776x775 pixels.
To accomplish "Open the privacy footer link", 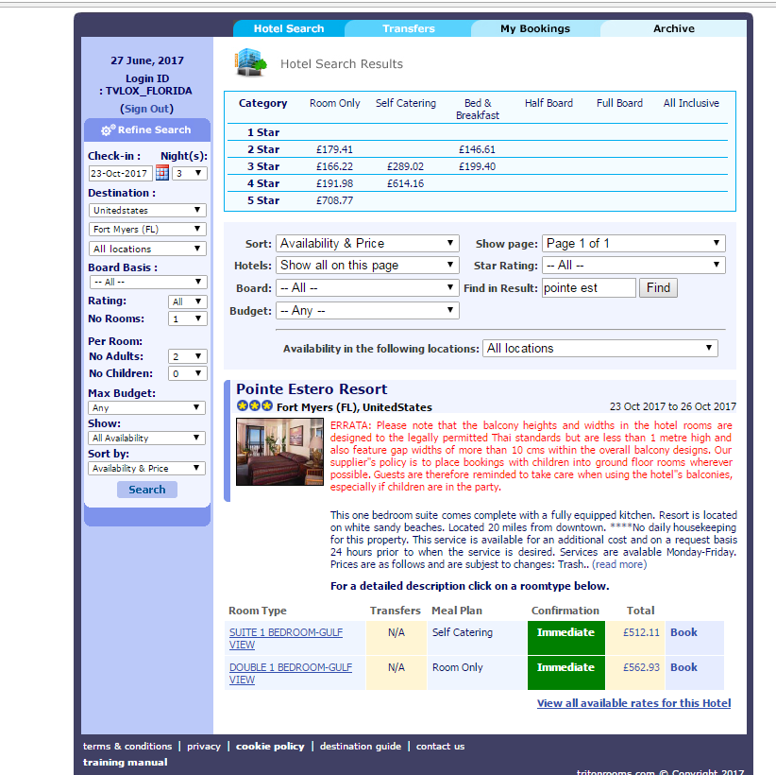I will tap(203, 747).
